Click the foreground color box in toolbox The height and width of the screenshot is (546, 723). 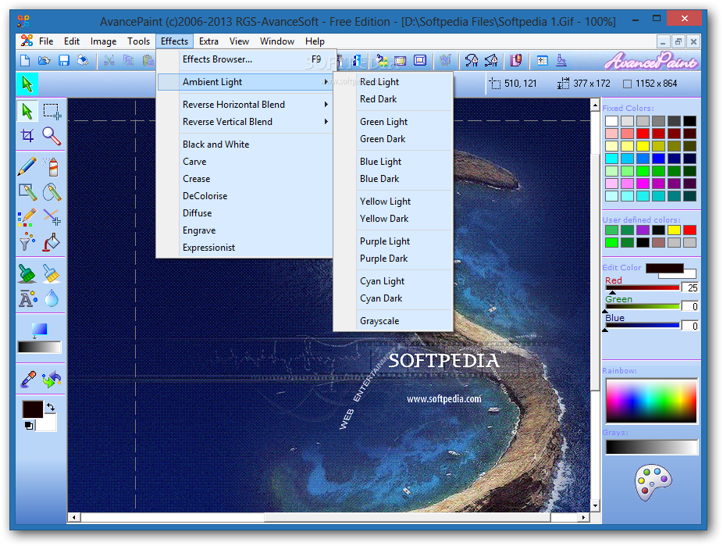tap(33, 409)
